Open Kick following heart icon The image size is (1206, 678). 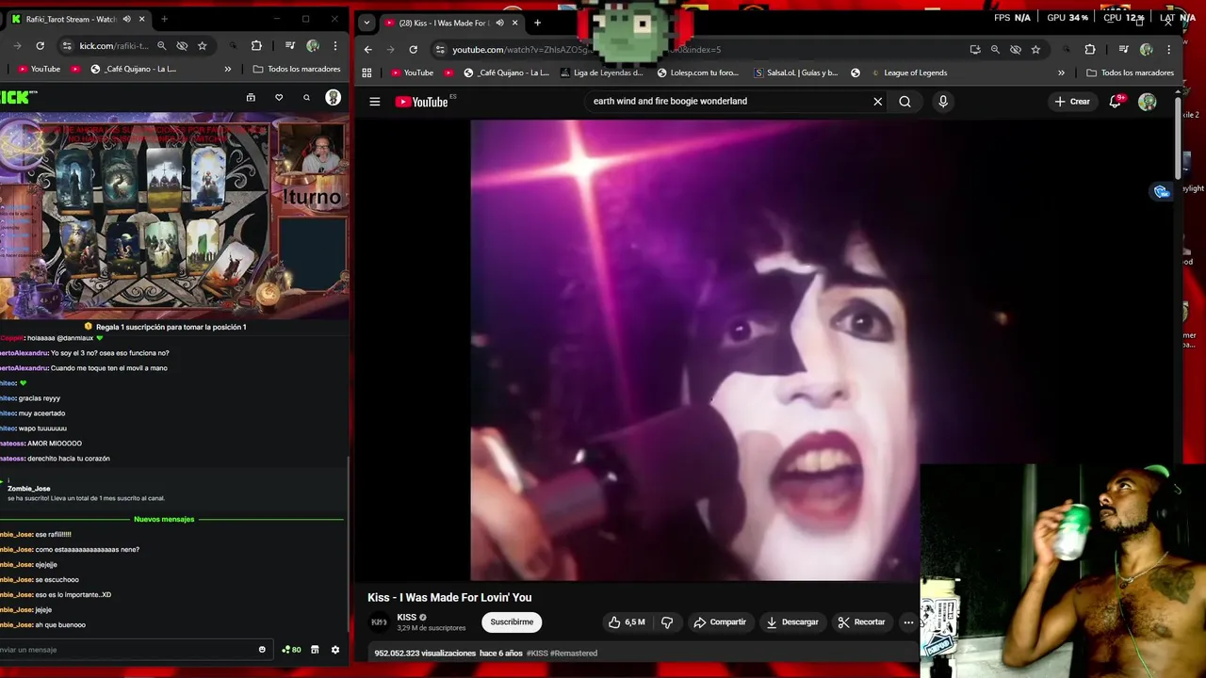pyautogui.click(x=279, y=97)
